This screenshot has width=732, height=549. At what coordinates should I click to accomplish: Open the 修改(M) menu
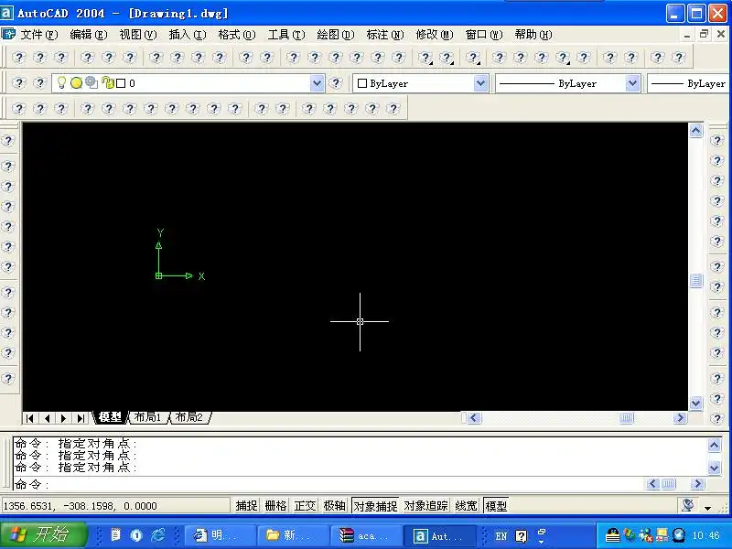click(435, 35)
